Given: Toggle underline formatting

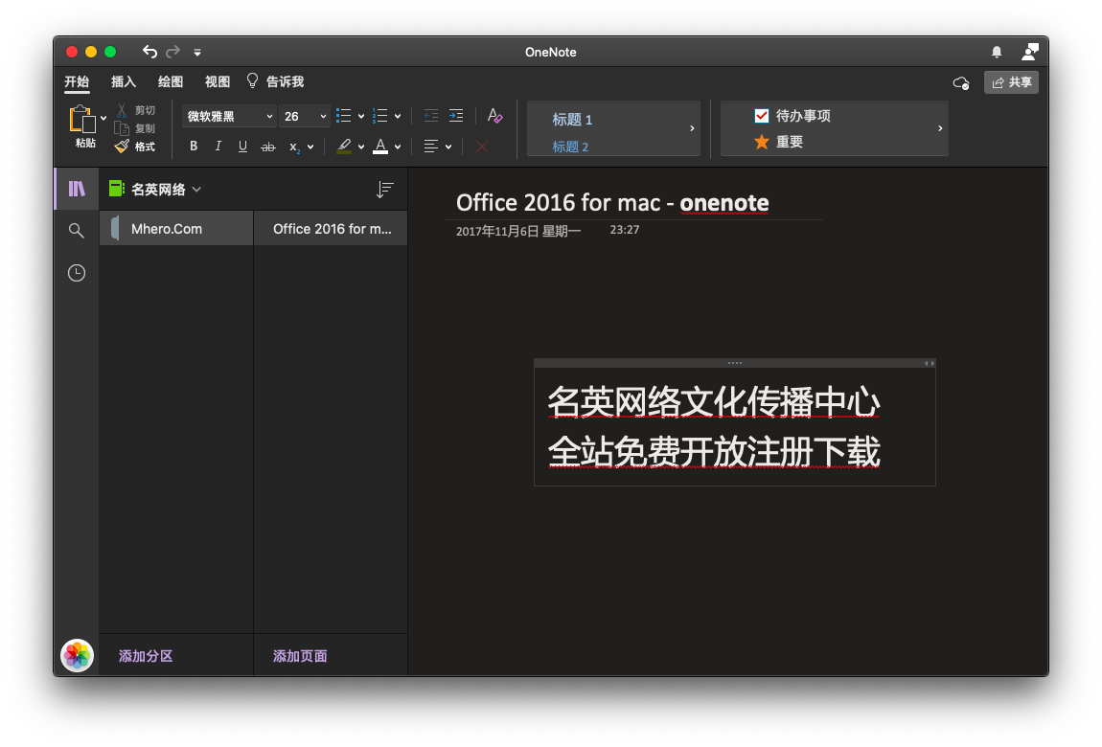Looking at the screenshot, I should click(242, 146).
